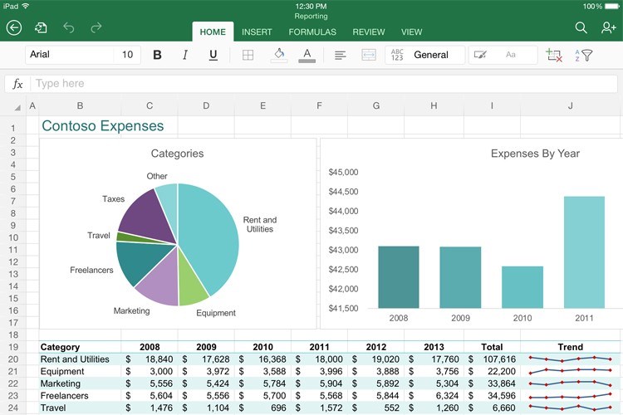Screen dimensions: 623x415
Task: Open the FORMULAS tab
Action: click(312, 32)
